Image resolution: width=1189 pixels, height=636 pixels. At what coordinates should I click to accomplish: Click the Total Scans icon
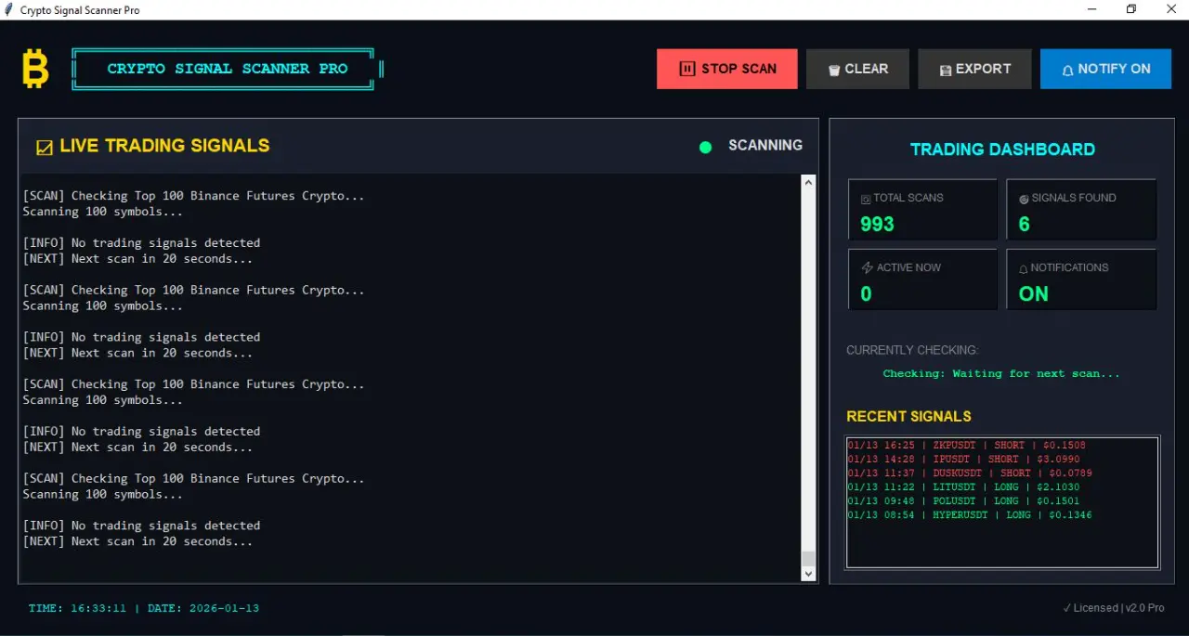[x=866, y=199]
